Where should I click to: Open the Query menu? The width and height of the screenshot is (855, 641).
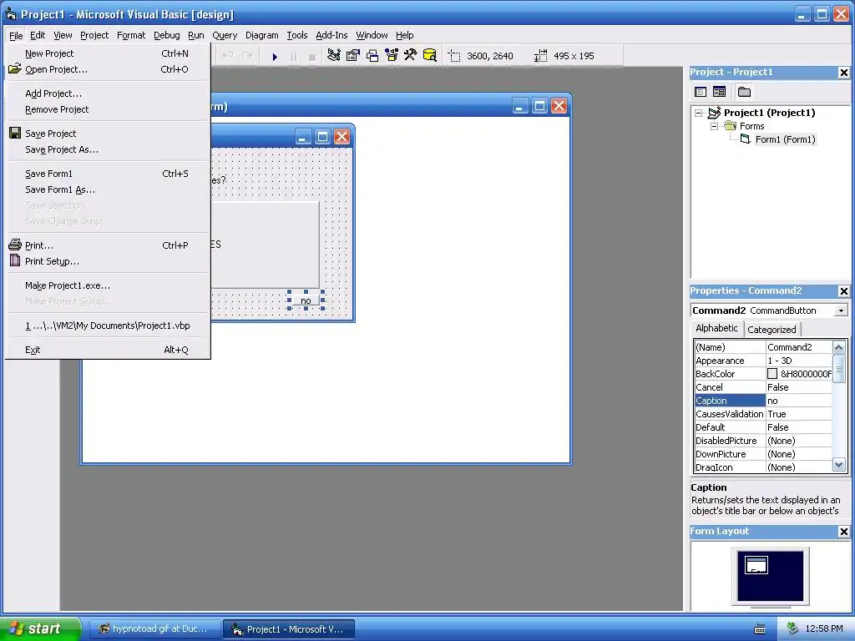click(225, 35)
